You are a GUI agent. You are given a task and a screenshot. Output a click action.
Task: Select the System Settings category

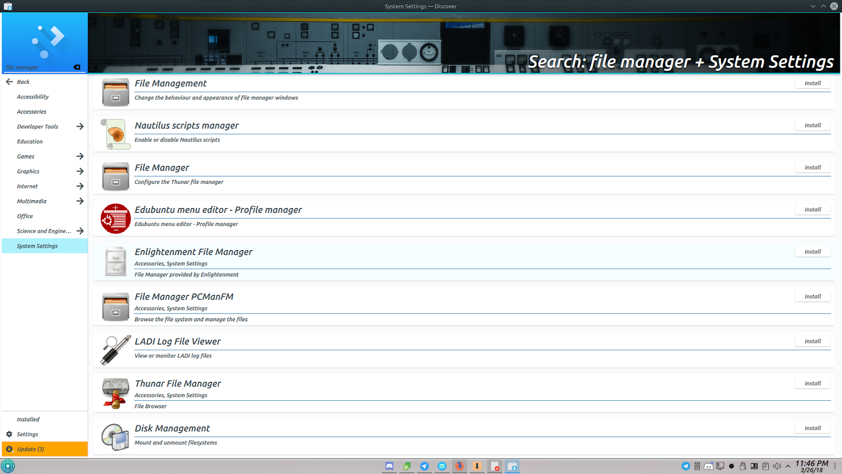(37, 245)
